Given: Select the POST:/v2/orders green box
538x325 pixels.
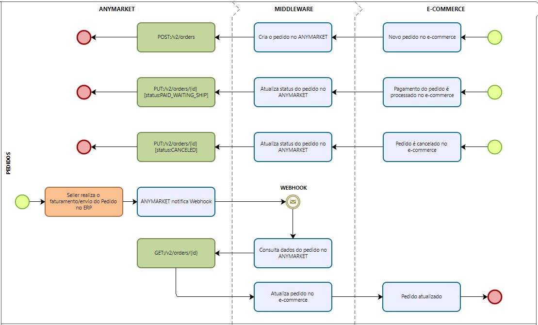Looking at the screenshot, I should [x=176, y=37].
